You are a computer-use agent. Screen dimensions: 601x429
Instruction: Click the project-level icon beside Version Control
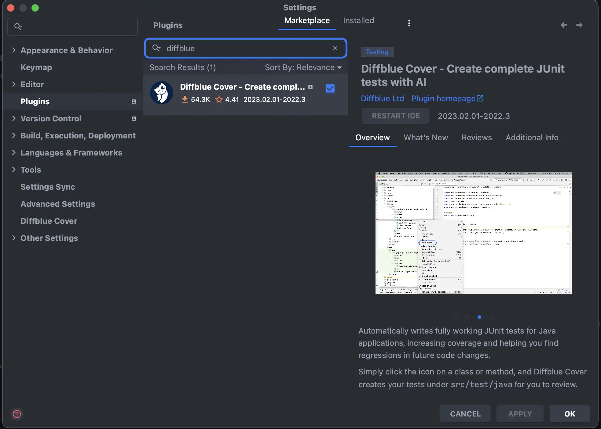(134, 119)
